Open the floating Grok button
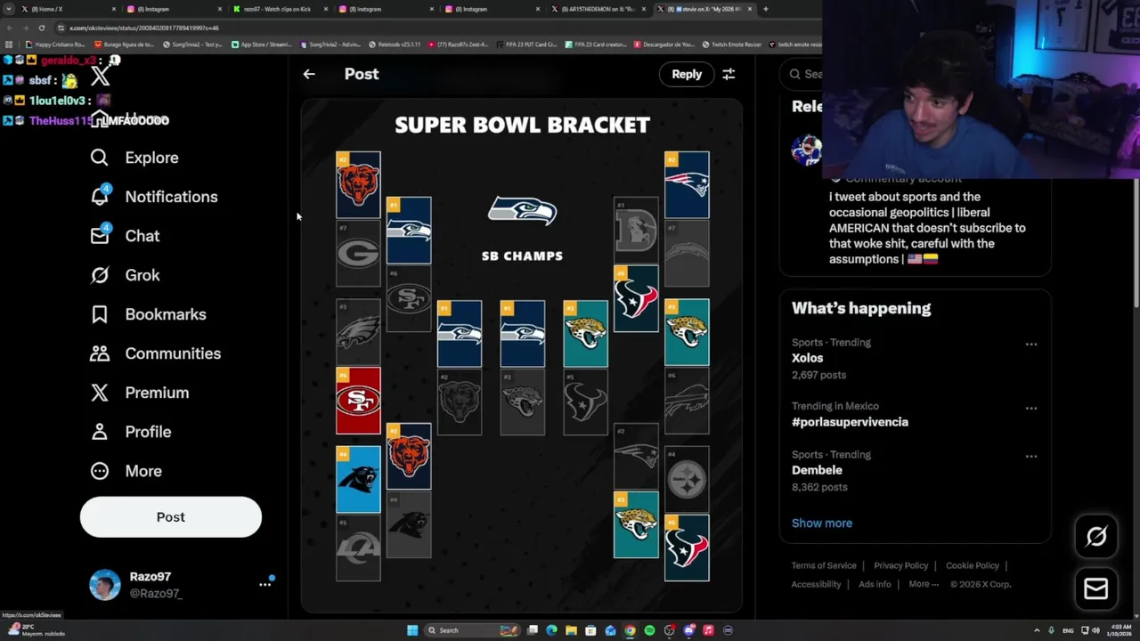 point(1096,536)
